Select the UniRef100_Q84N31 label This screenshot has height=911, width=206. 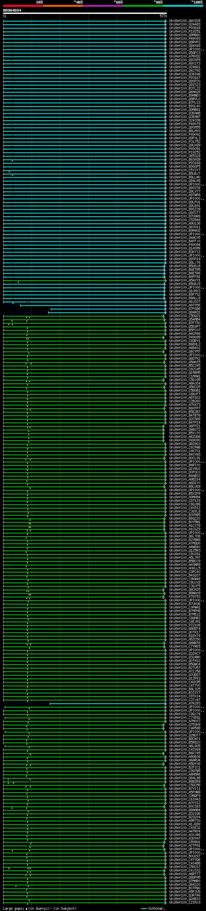(x=184, y=312)
